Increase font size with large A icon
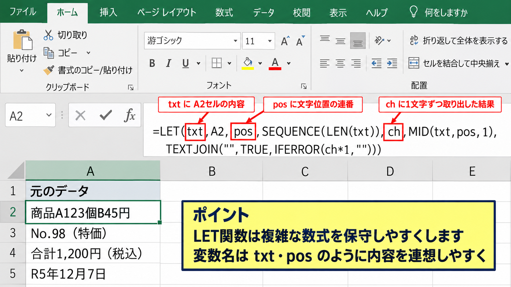Viewport: 511px width, 287px height. click(x=285, y=41)
